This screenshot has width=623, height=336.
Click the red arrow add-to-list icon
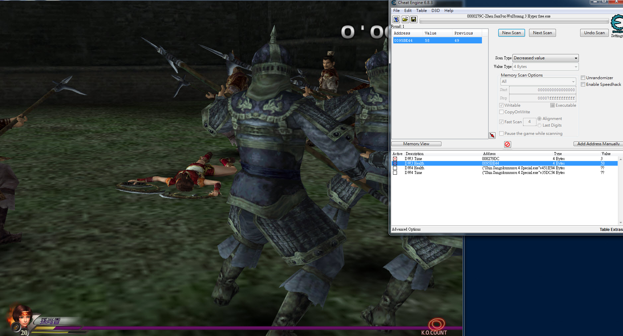click(x=492, y=135)
